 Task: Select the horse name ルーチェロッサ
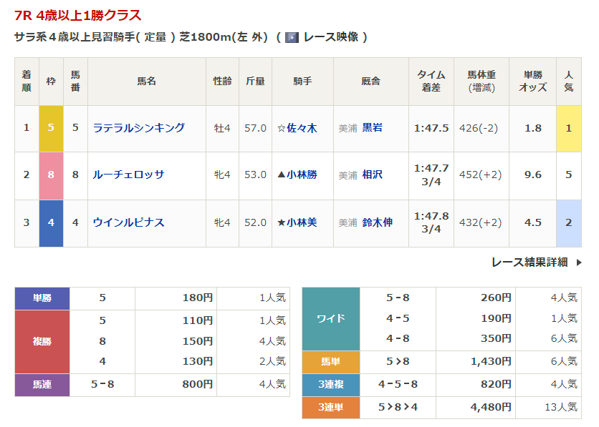(x=128, y=175)
